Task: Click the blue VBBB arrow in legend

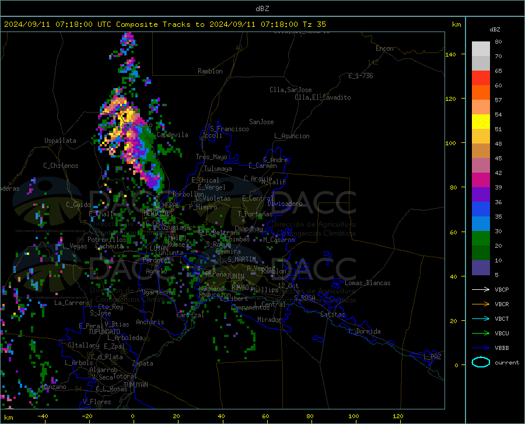Action: point(481,348)
